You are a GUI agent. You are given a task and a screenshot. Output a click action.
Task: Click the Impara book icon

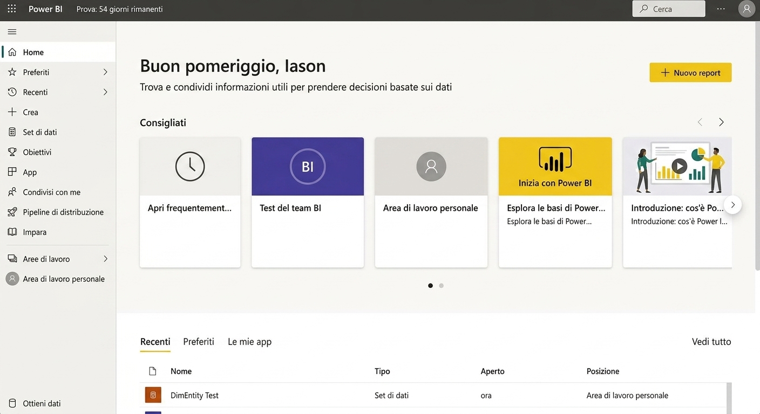click(x=12, y=232)
